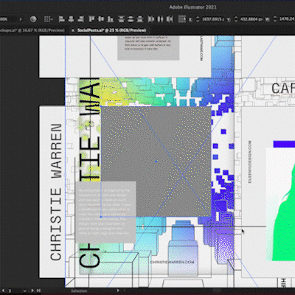Click Vertical Align Bottom icon
This screenshot has height=295, width=295.
point(111,19)
